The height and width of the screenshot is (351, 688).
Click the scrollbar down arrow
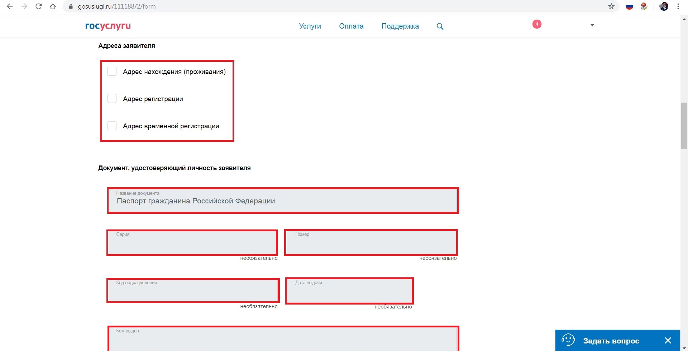[684, 348]
